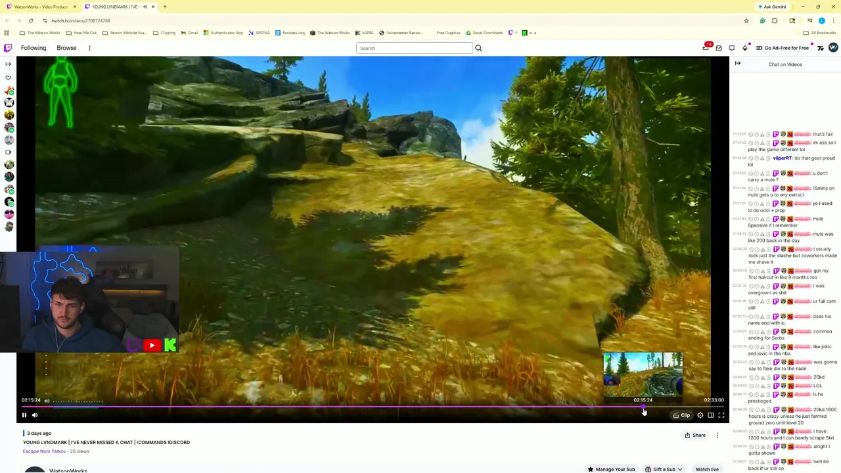
Task: Expand the left followed channels sidebar
Action: [8, 64]
